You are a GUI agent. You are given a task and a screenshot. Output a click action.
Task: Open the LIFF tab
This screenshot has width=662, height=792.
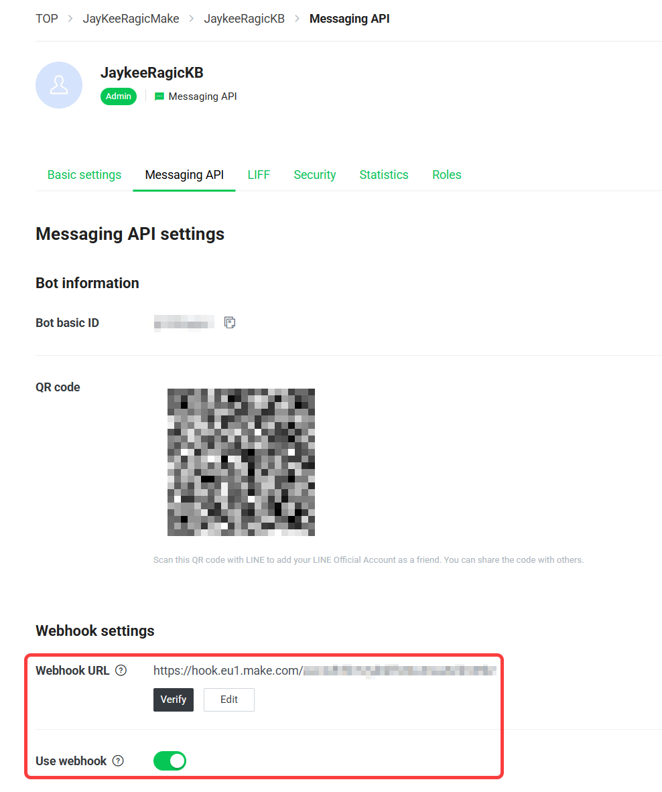(x=259, y=175)
